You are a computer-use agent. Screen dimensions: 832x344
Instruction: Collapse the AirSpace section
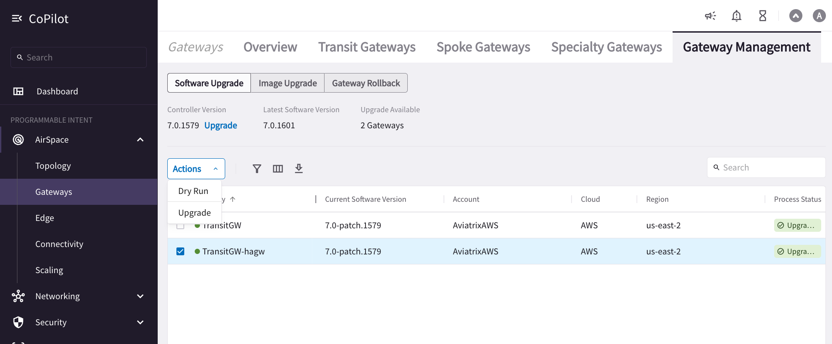(x=140, y=140)
